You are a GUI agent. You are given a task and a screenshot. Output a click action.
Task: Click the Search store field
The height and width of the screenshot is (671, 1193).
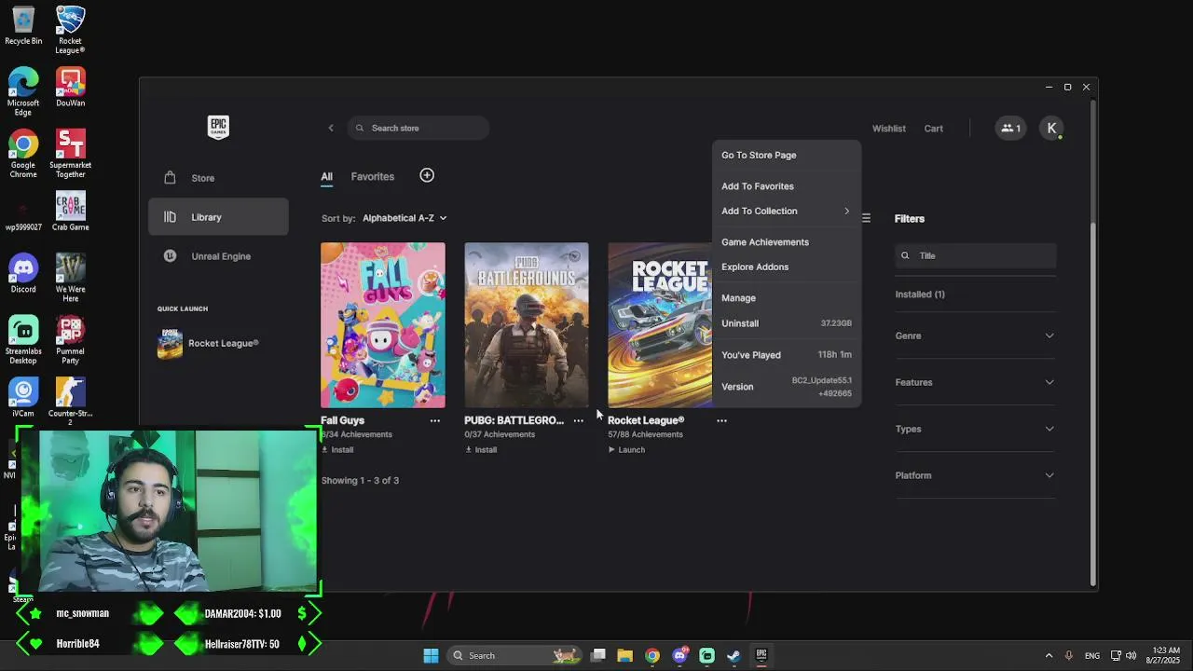tap(418, 128)
